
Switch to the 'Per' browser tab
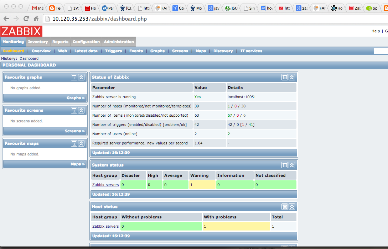click(108, 8)
